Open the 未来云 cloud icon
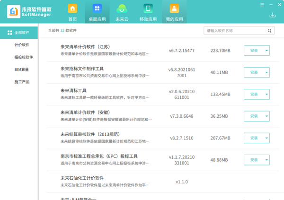Image resolution: width=284 pixels, height=200 pixels. tap(122, 9)
